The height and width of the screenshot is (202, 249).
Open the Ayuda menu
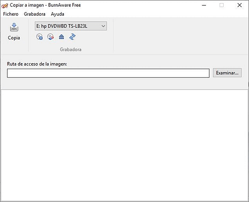57,14
